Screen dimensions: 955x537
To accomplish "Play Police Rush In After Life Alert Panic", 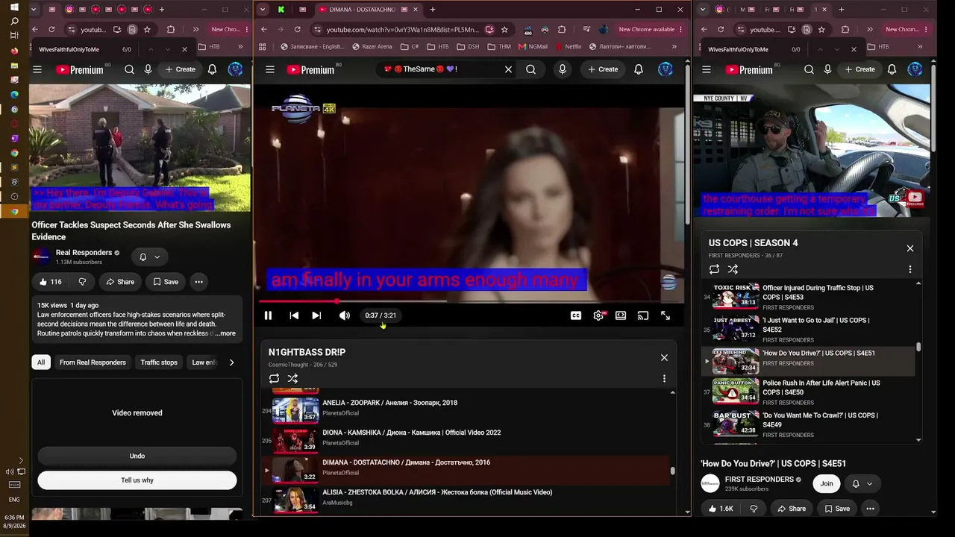I will pyautogui.click(x=809, y=392).
